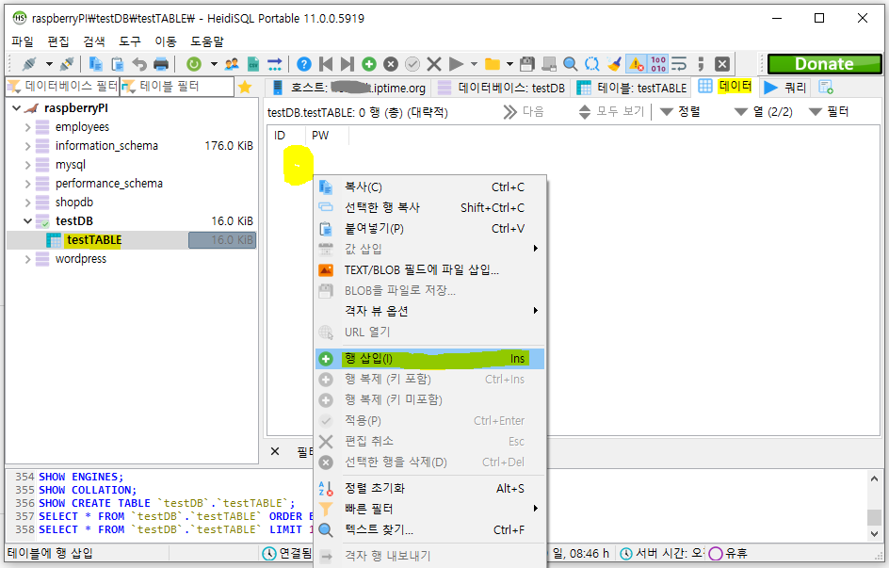Click the print icon
889x568 pixels.
pyautogui.click(x=161, y=64)
